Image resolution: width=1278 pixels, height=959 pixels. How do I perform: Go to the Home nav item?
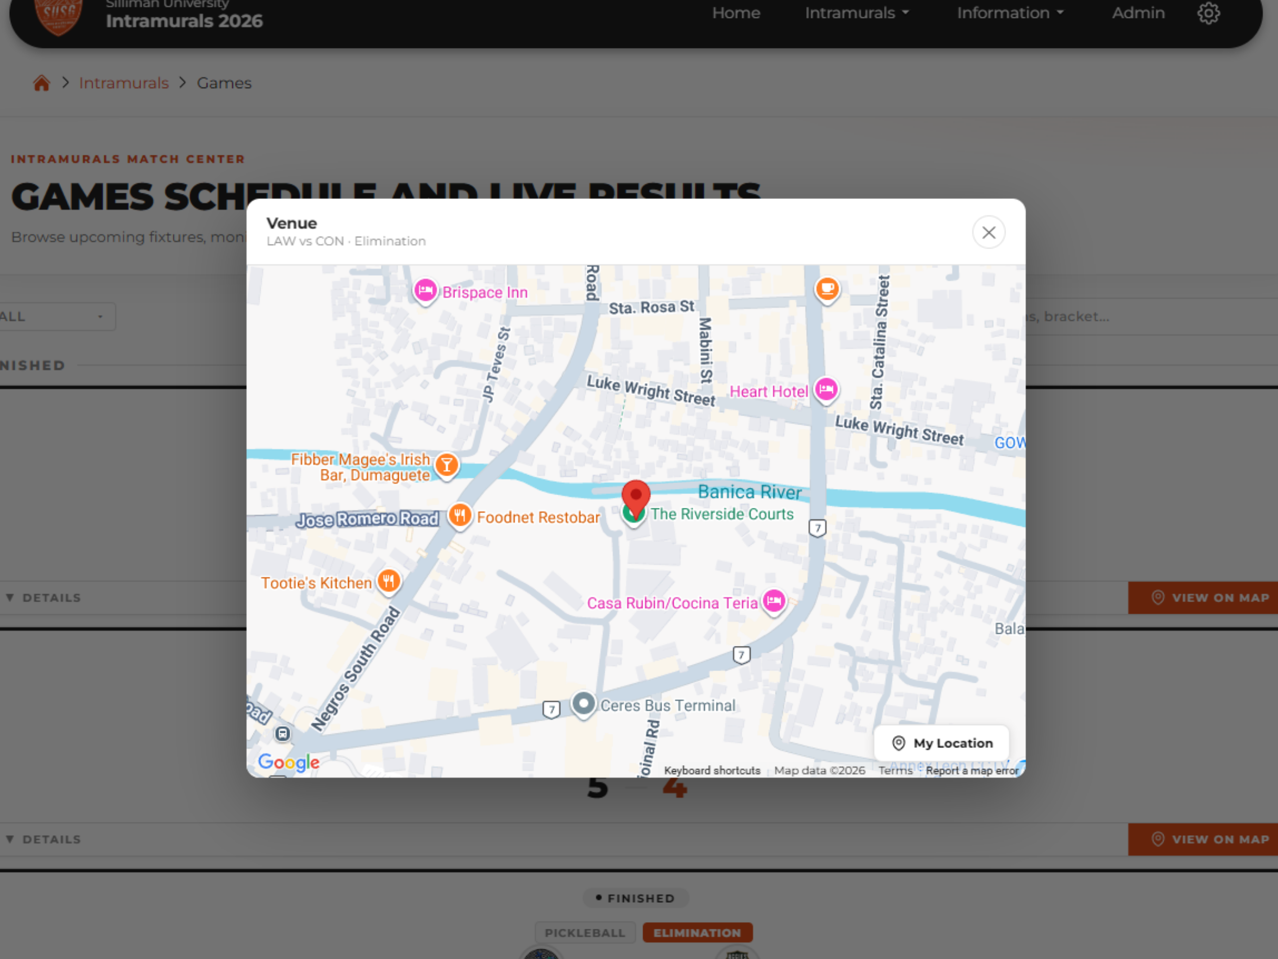coord(736,13)
